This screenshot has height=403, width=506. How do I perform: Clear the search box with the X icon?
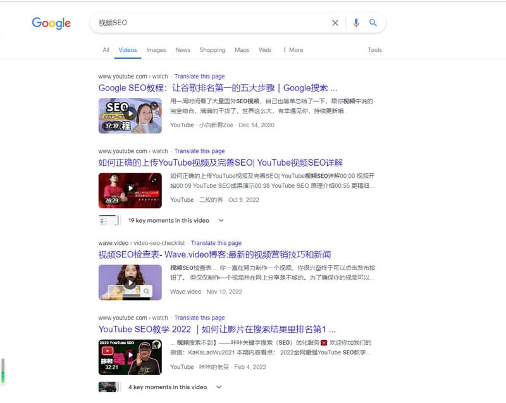click(335, 23)
